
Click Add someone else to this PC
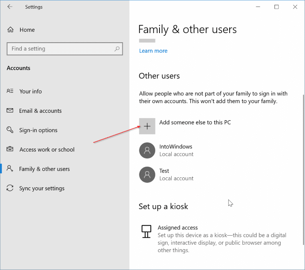tap(195, 122)
